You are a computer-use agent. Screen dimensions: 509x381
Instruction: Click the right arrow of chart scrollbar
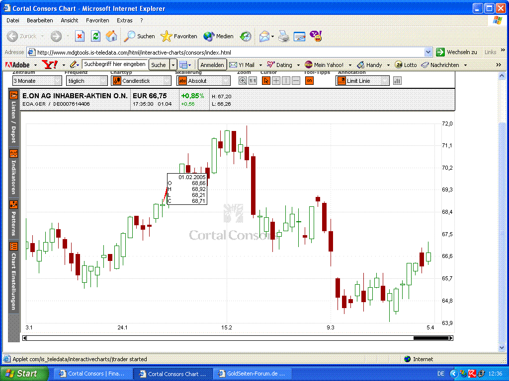(x=451, y=338)
